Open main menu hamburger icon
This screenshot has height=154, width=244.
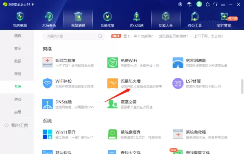tap(223, 4)
